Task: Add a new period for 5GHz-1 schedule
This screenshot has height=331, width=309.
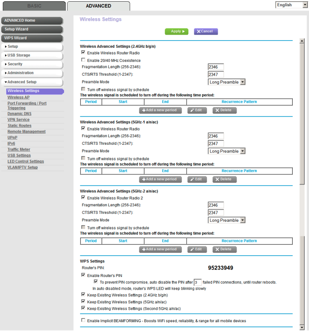Action: pyautogui.click(x=160, y=179)
